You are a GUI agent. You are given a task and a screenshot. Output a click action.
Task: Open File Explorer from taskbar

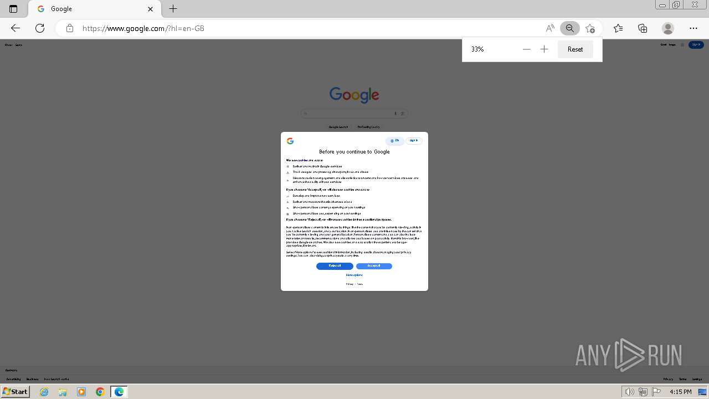coord(63,392)
